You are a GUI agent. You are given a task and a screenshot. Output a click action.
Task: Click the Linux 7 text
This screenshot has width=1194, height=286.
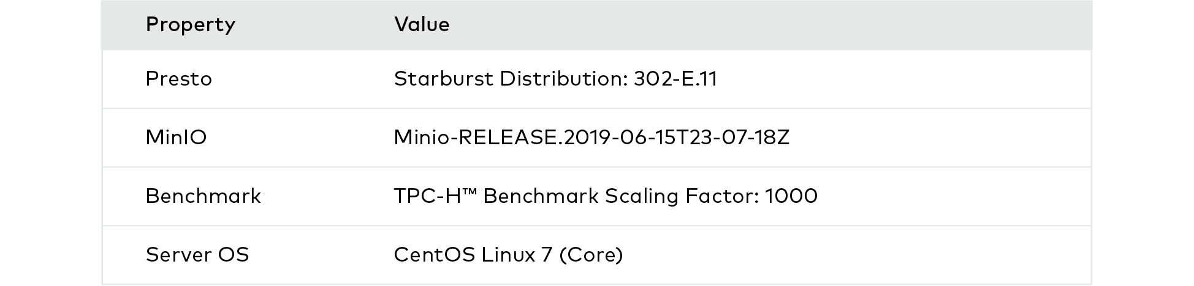(x=517, y=255)
